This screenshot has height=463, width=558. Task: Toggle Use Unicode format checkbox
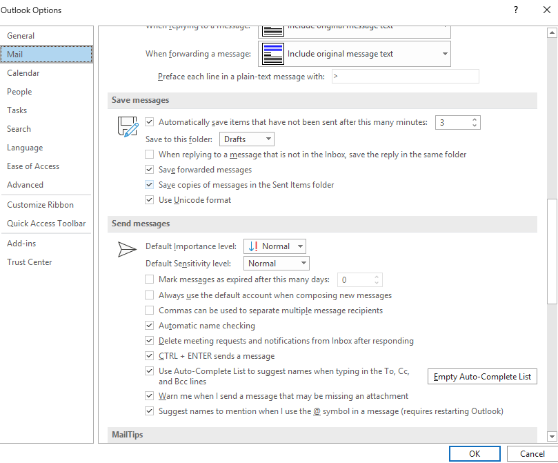coord(150,200)
